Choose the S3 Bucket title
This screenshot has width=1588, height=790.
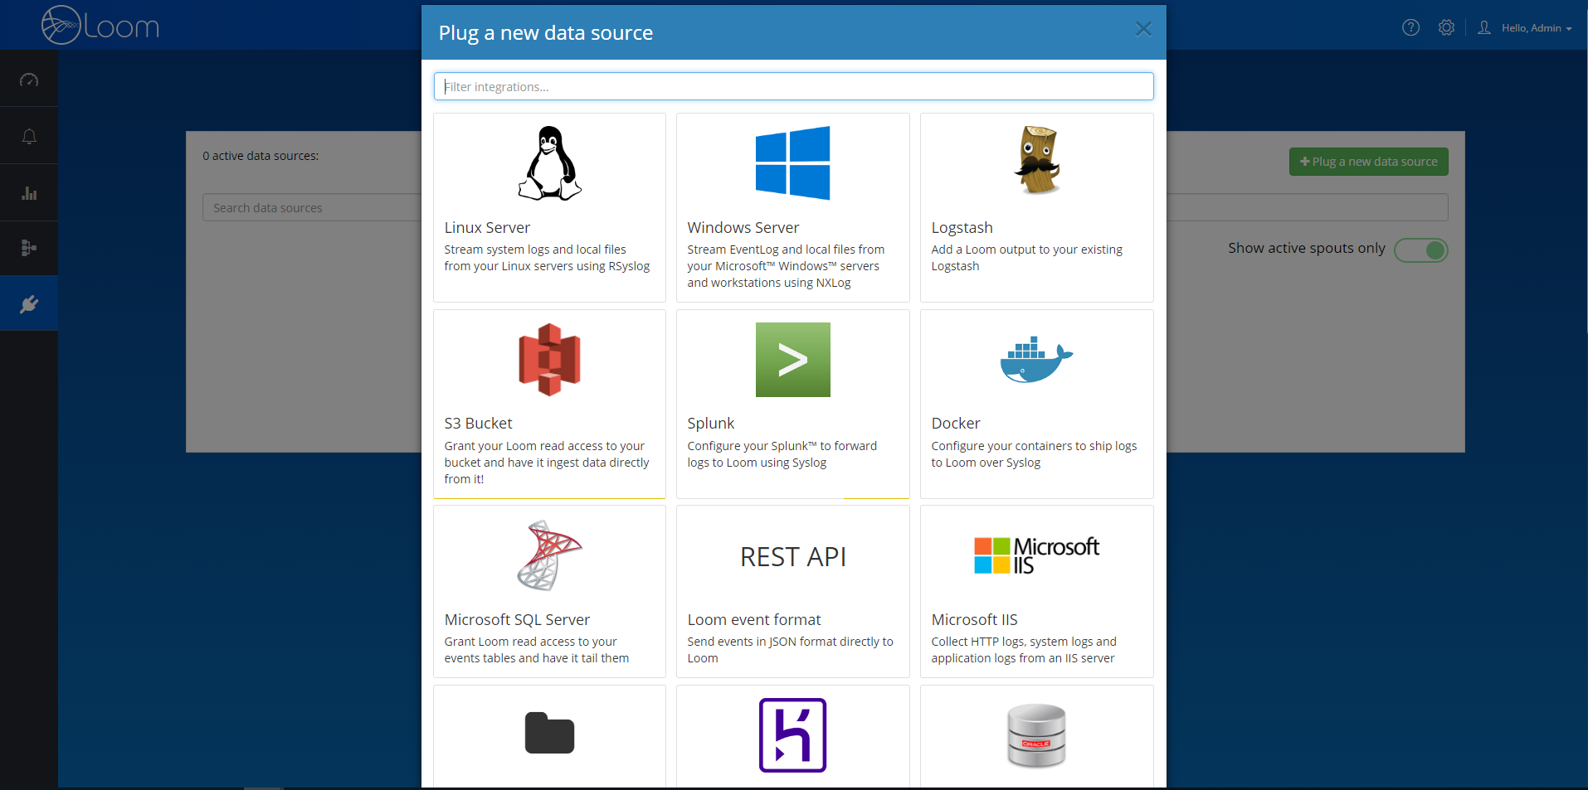pos(478,424)
